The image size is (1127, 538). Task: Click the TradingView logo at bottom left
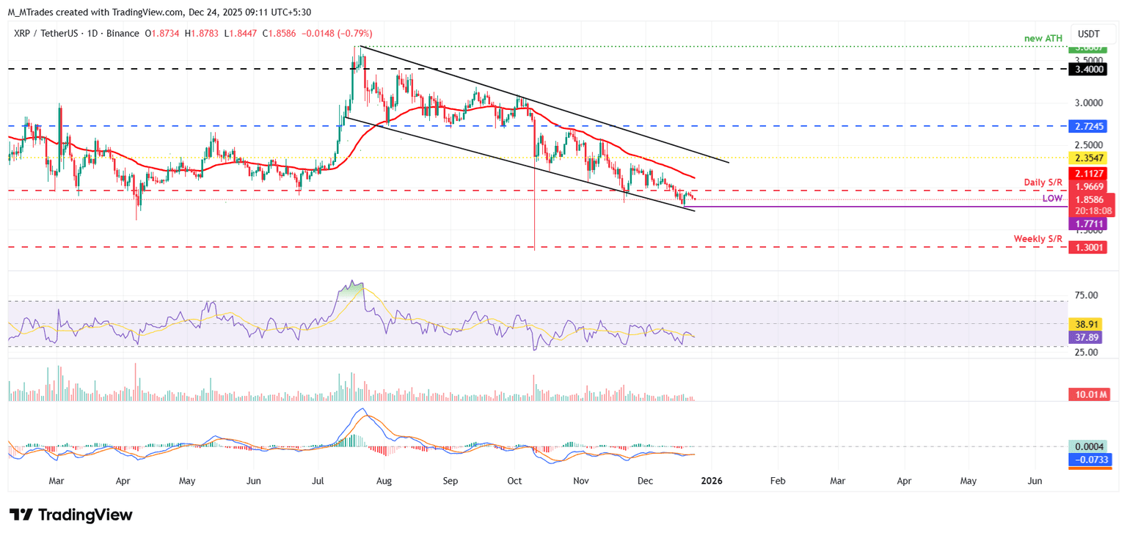(x=70, y=515)
